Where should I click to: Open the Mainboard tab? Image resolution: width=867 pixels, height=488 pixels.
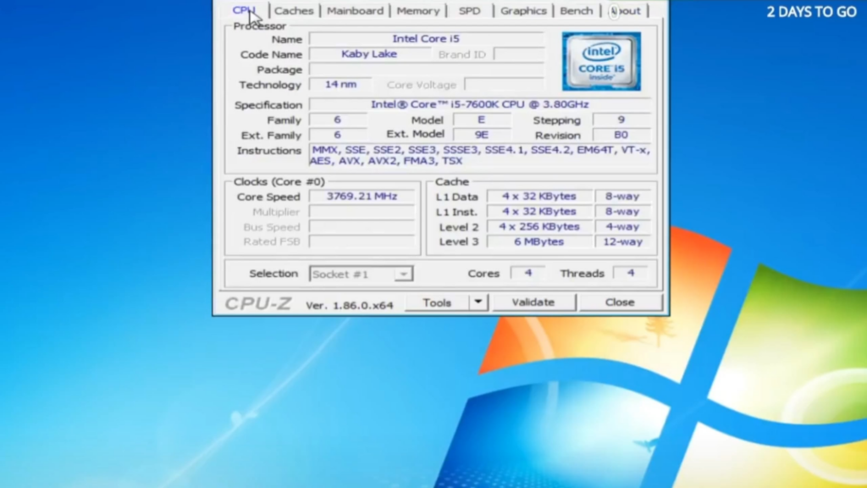tap(355, 10)
